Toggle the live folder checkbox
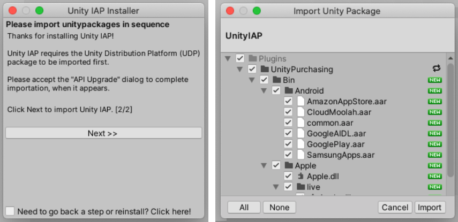This screenshot has height=222, width=458. pos(288,187)
